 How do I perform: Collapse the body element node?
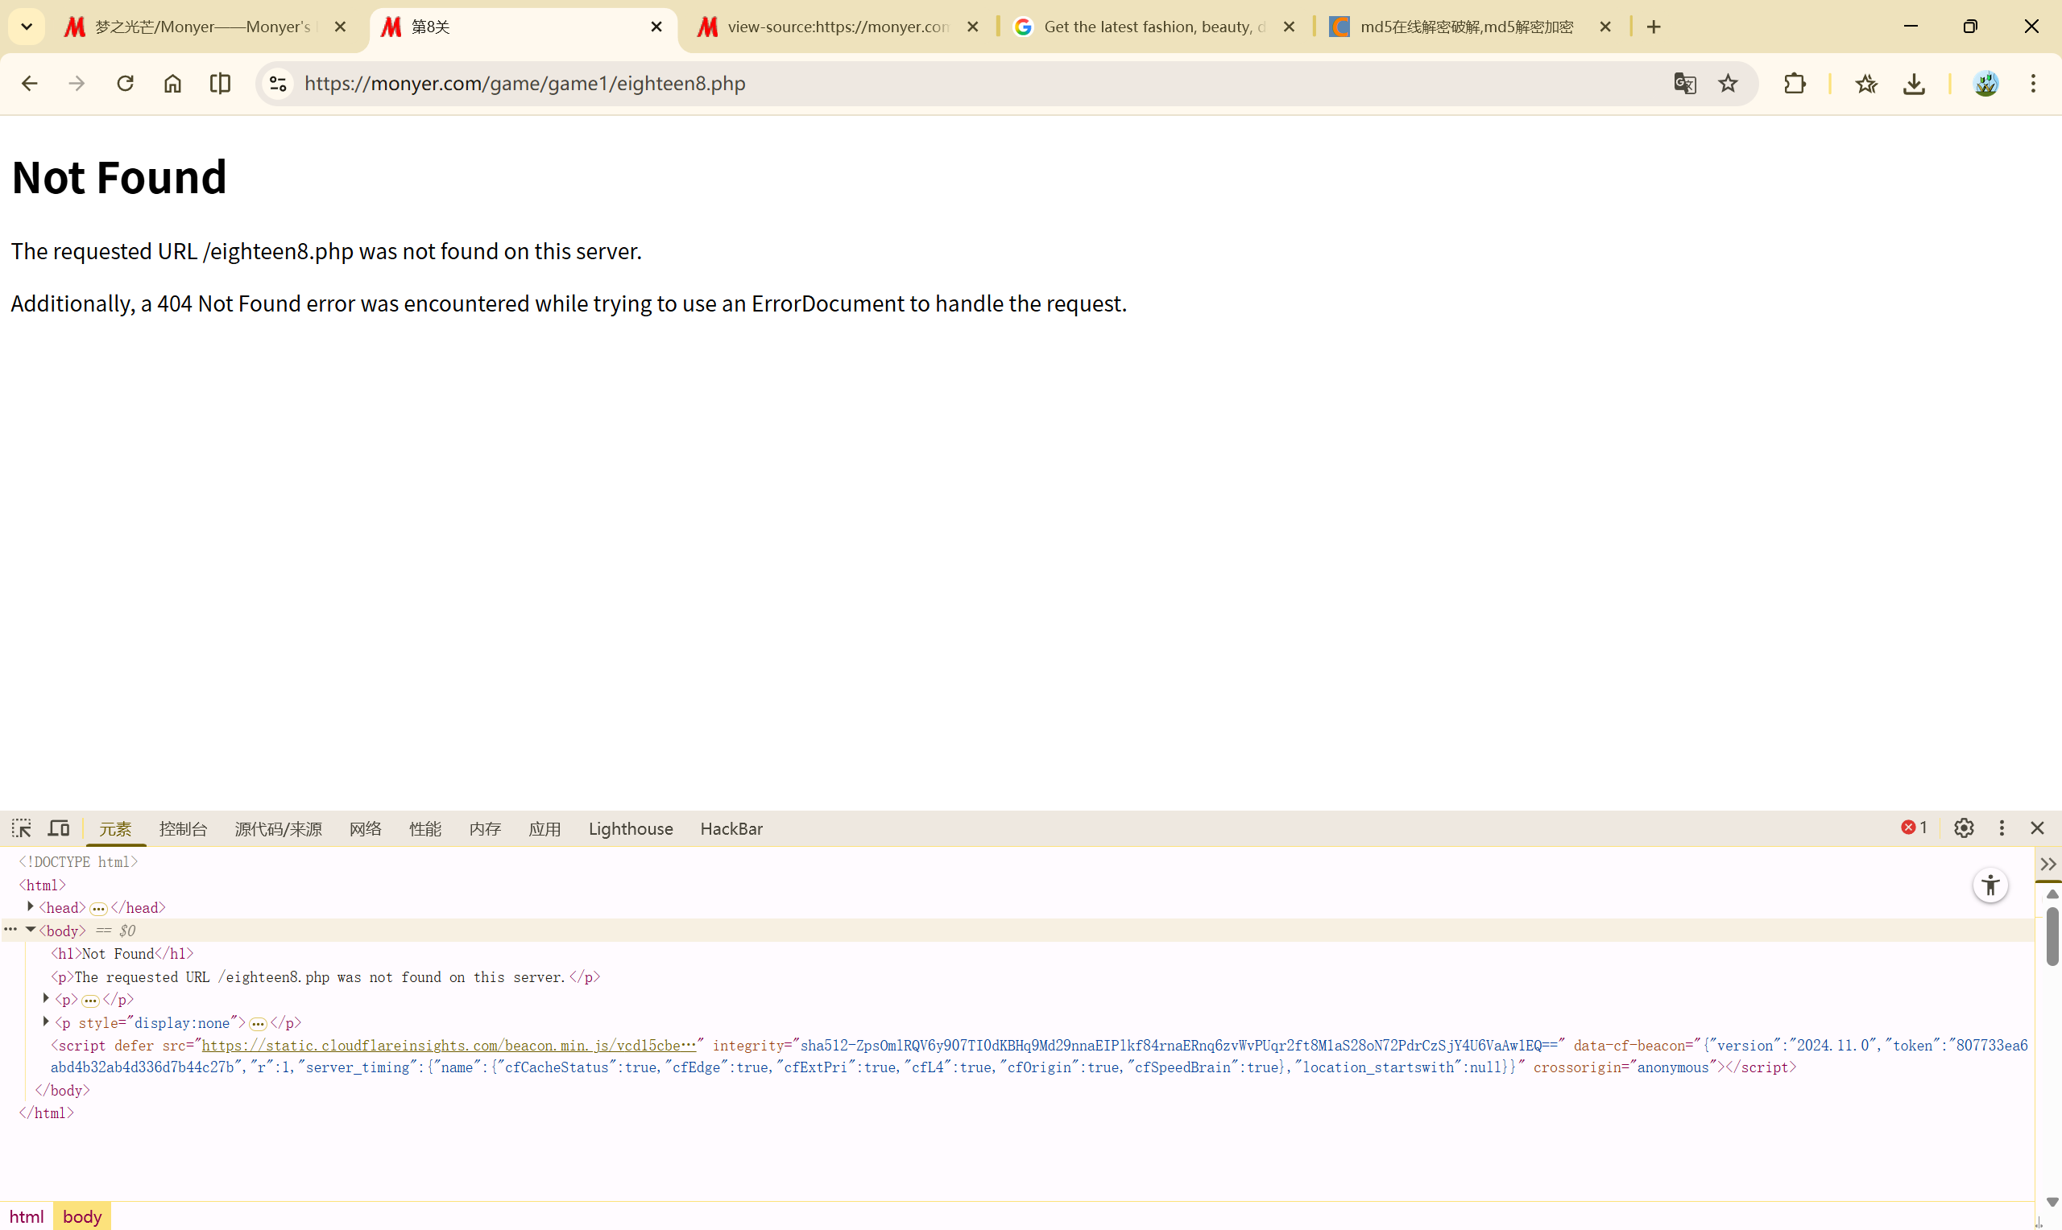coord(31,930)
